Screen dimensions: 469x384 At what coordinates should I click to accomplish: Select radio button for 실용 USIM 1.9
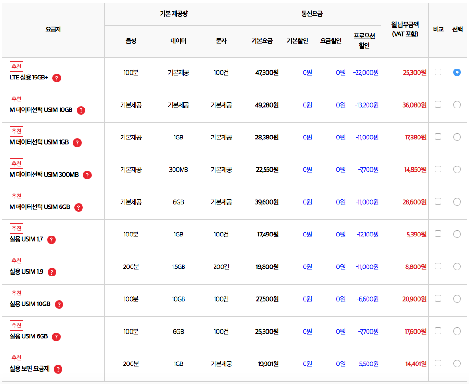tap(457, 266)
